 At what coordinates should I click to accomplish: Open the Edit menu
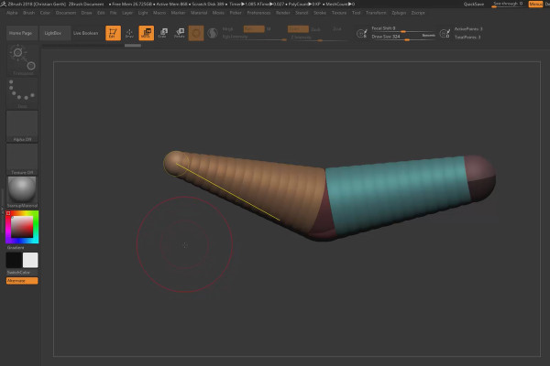click(x=101, y=13)
